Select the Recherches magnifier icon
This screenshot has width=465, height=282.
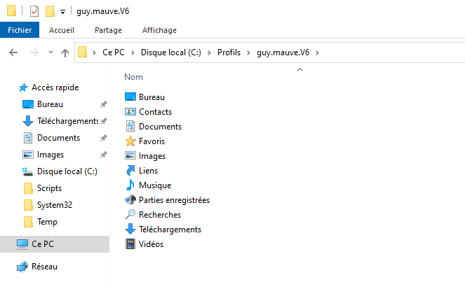[130, 215]
